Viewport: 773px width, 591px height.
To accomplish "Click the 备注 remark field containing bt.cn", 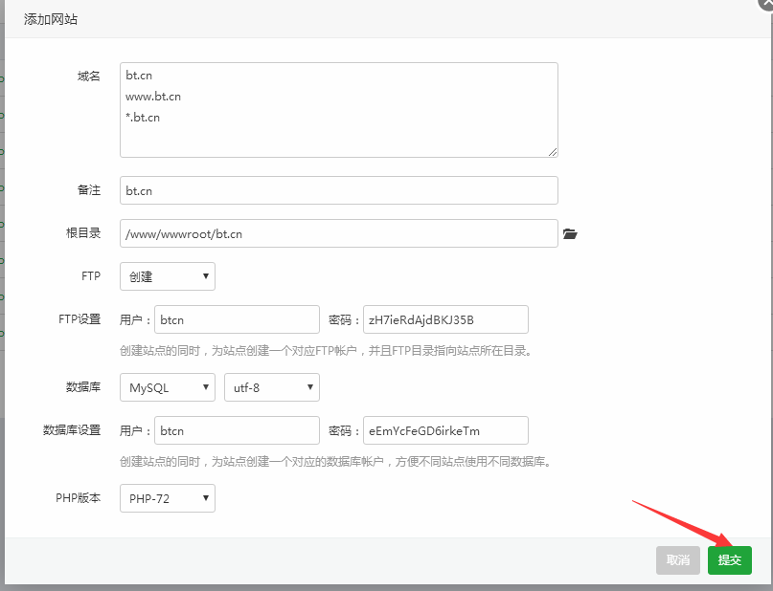I will 339,190.
